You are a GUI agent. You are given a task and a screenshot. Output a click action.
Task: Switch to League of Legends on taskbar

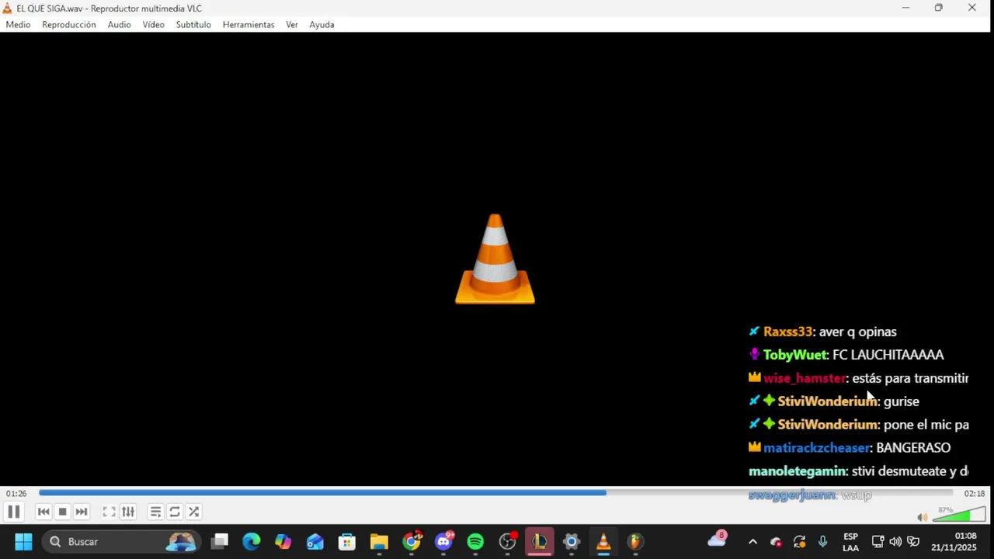(539, 542)
